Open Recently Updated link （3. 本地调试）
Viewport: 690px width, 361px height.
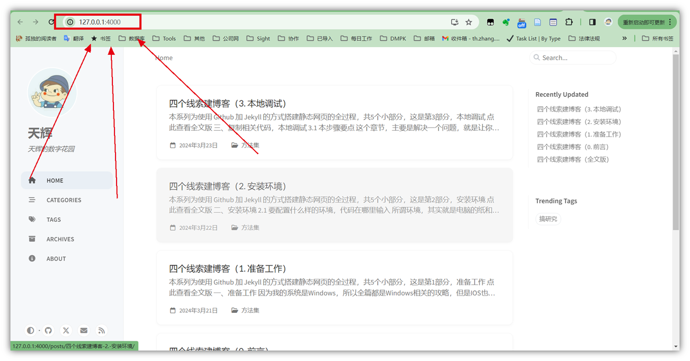579,109
